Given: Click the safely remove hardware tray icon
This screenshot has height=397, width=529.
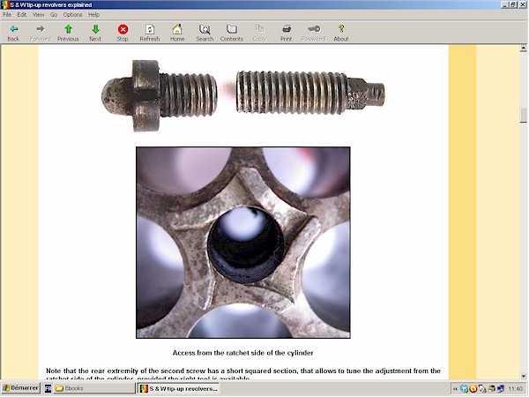Looking at the screenshot, I should point(482,389).
